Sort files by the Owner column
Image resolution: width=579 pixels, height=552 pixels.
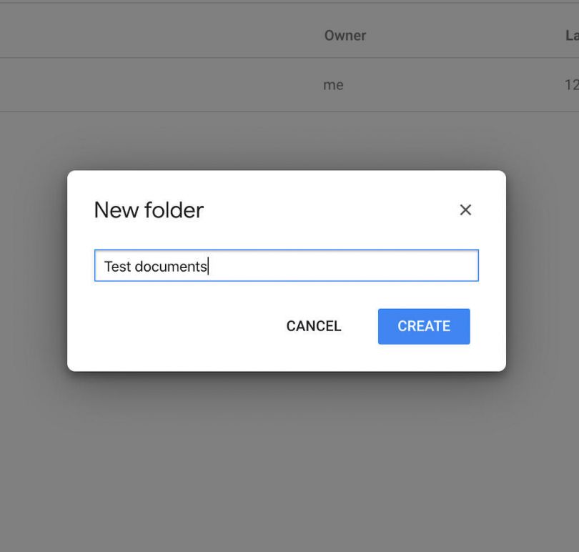click(345, 35)
